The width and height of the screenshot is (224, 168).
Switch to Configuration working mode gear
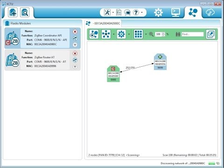click(158, 13)
